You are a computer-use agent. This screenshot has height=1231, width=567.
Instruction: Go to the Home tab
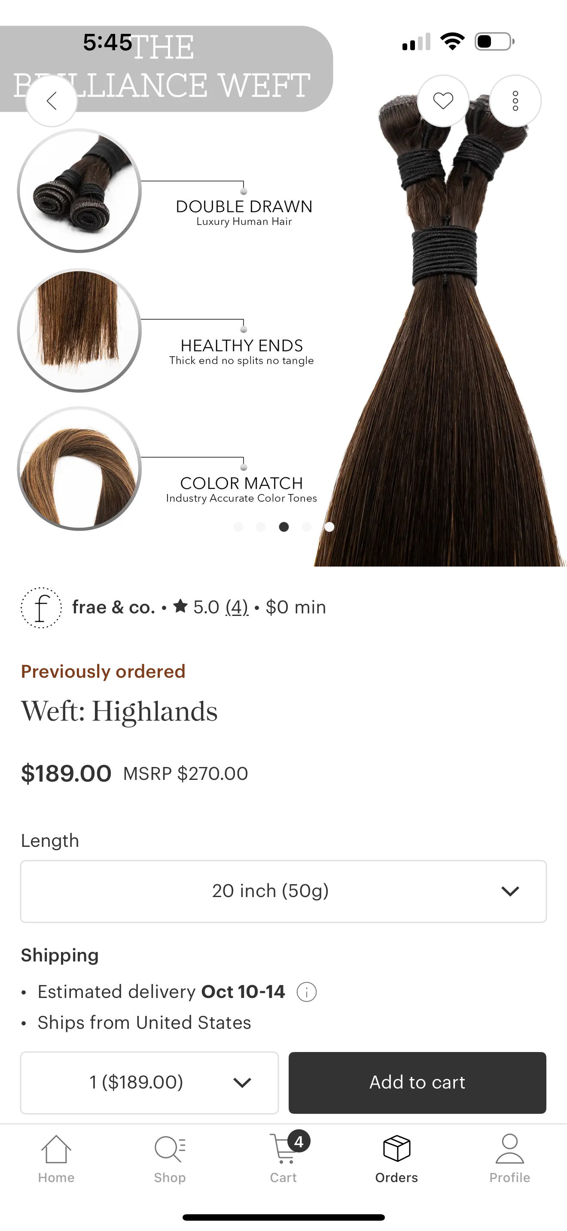(x=56, y=1158)
